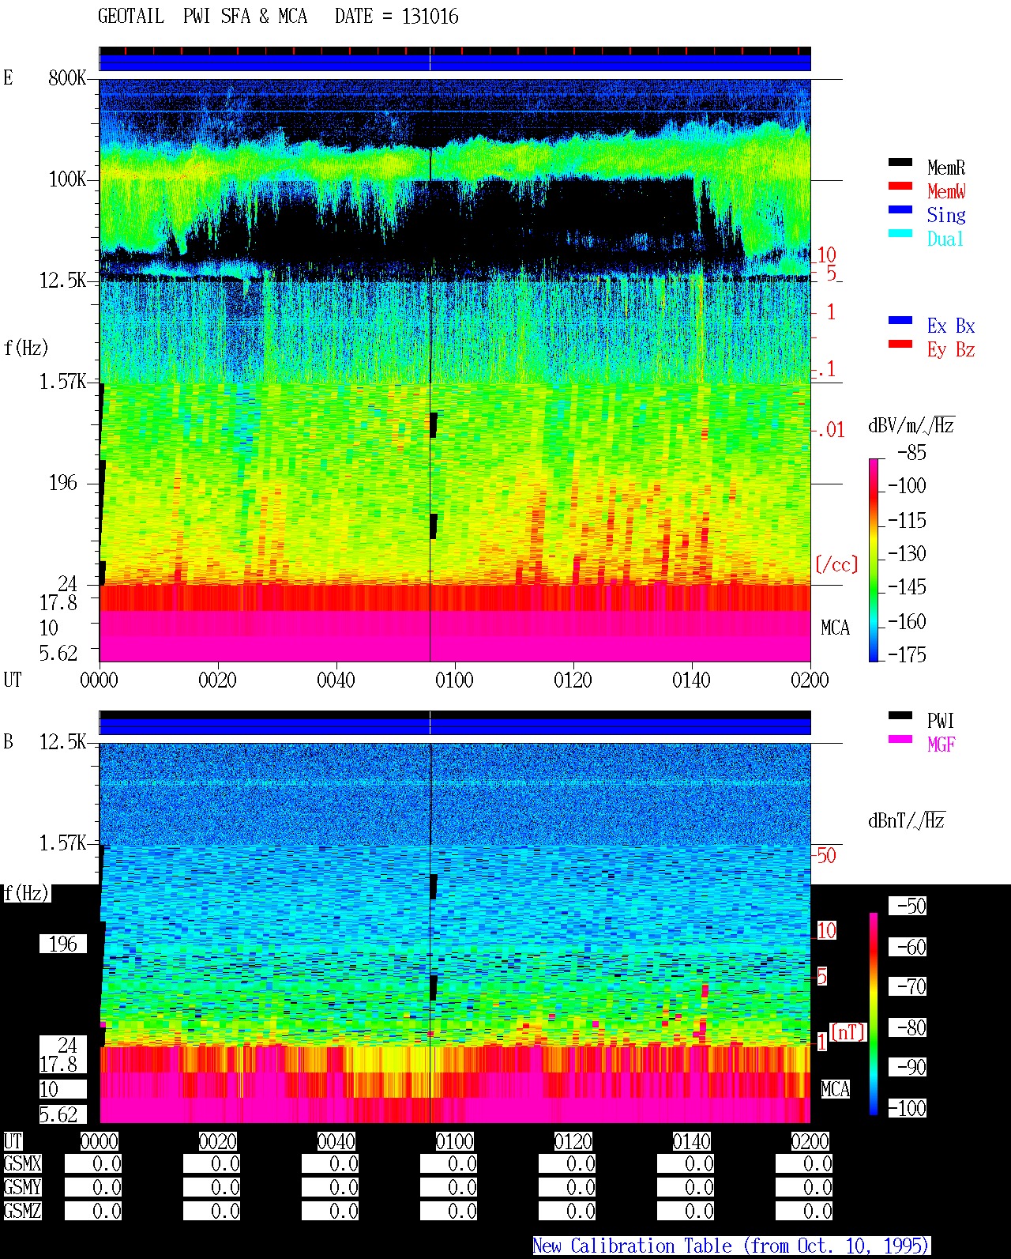
Task: Click the magenta MGF legend swatch
Action: [x=900, y=739]
